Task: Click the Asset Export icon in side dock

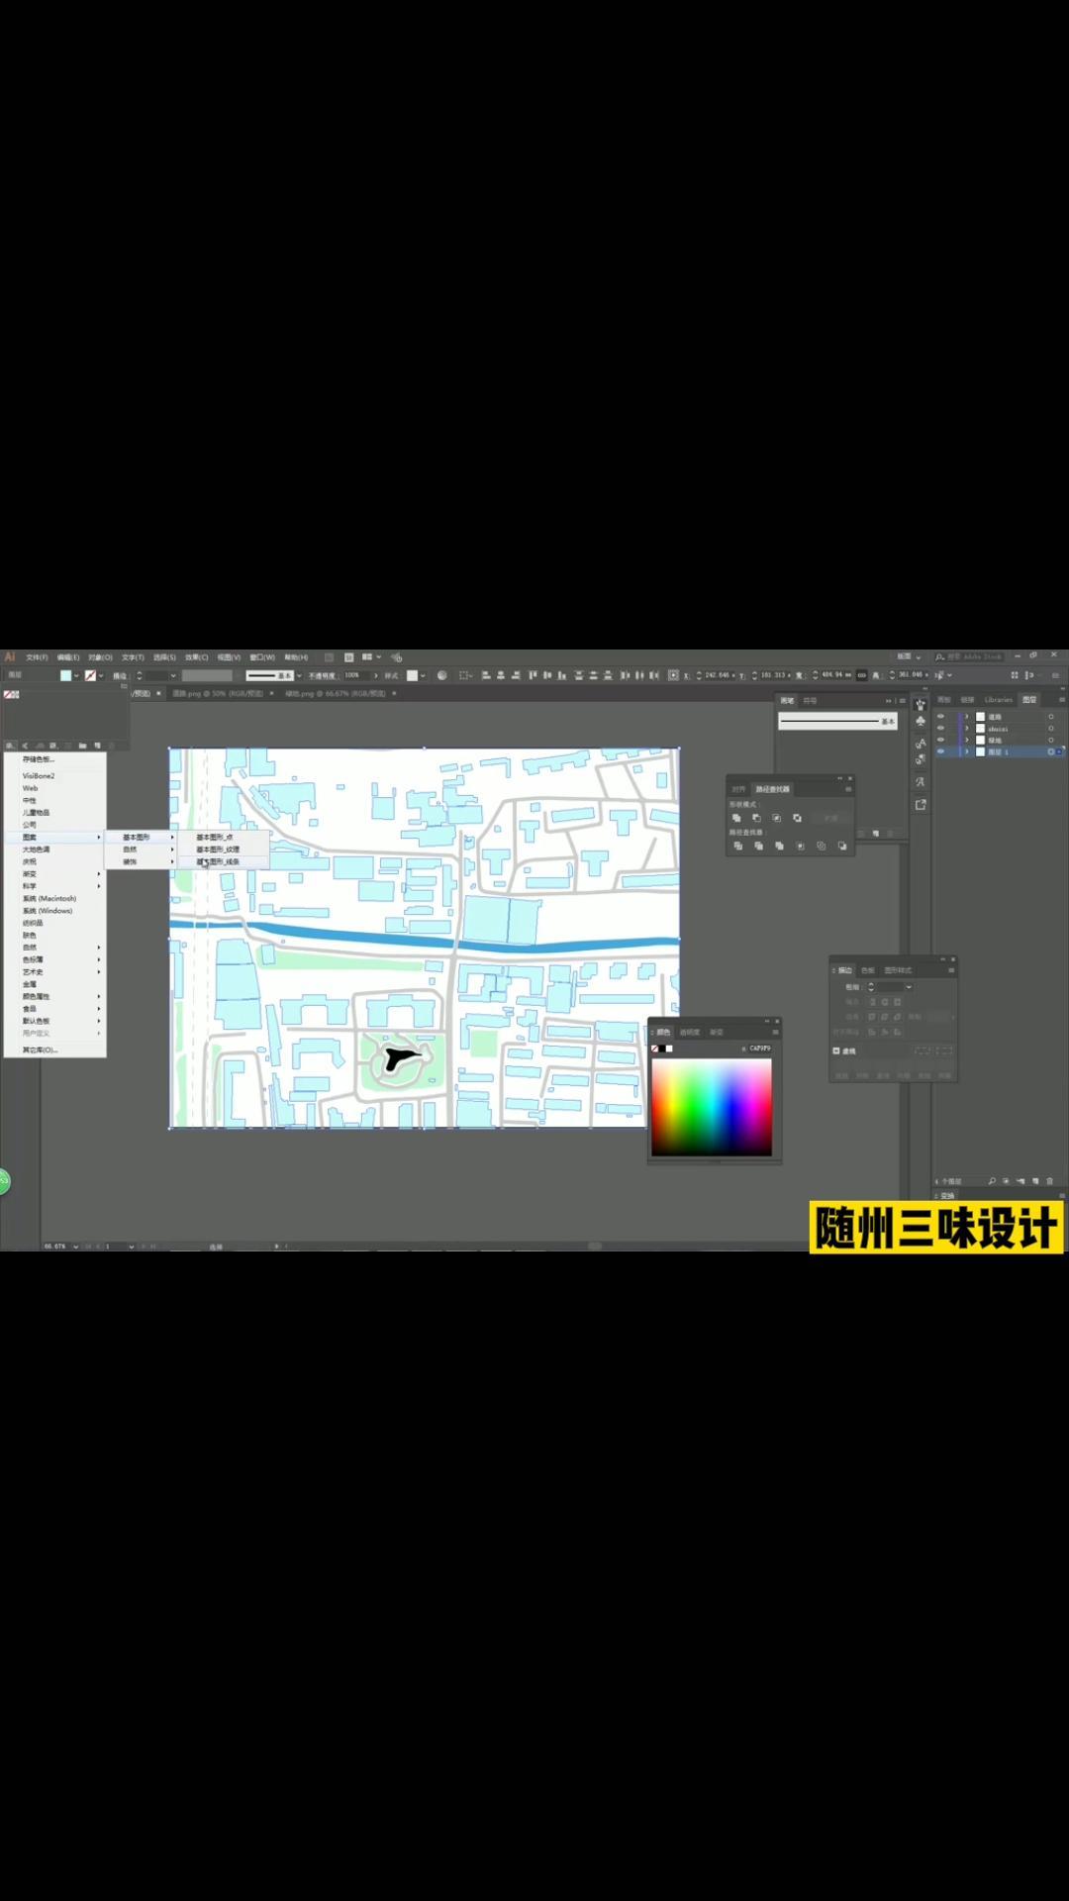Action: (x=921, y=805)
